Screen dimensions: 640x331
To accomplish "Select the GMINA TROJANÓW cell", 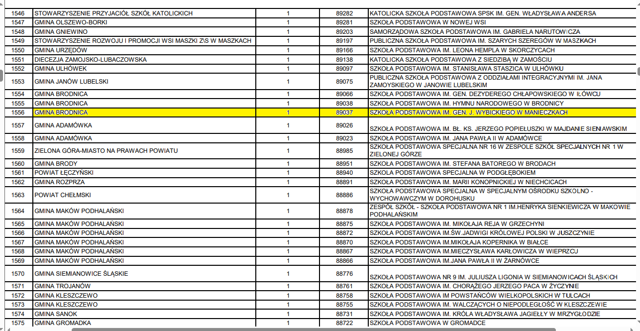I will pos(144,286).
